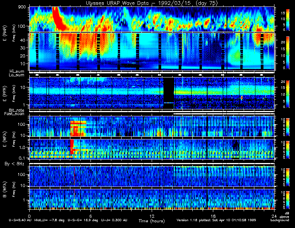The image size is (295, 228).
Task: Click the "(day 75)" text in the title
Action: [x=206, y=3]
